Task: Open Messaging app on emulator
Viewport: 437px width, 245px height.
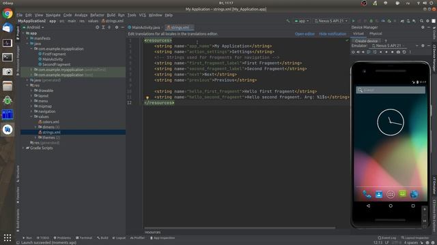Action: point(402,193)
